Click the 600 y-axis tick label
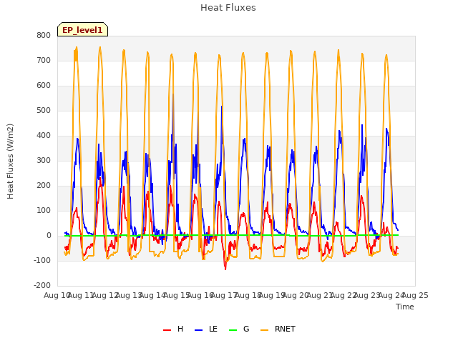Viewport: 458px width, 343px height. (x=44, y=86)
